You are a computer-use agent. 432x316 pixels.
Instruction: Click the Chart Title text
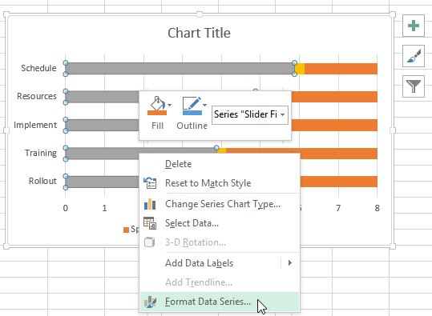pyautogui.click(x=199, y=33)
